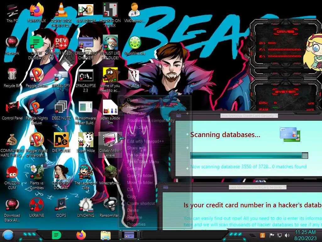Open the DEEZ NUTZ shortcut
Viewport: 322px width, 242px height.
coord(61,110)
